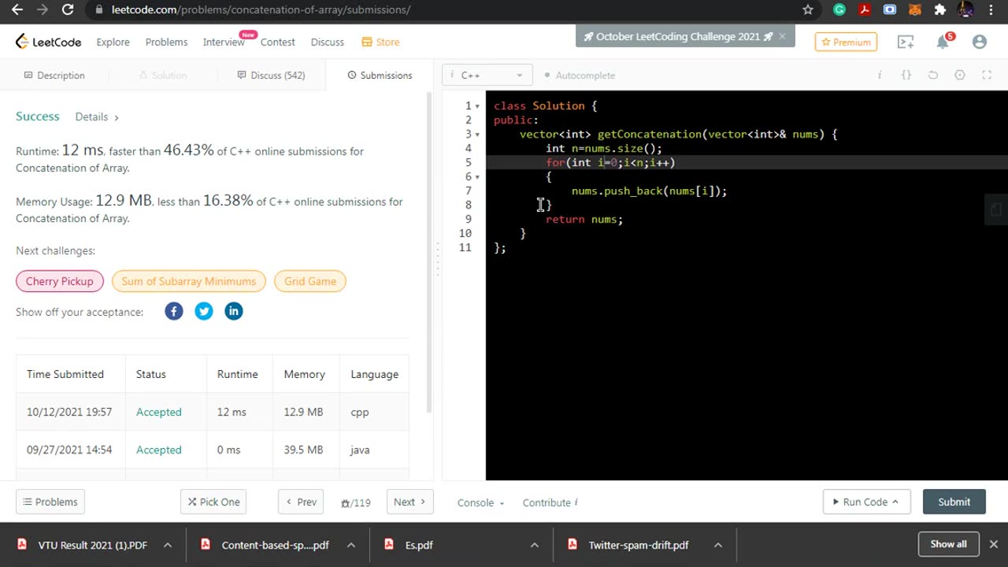Open the user profile avatar icon
This screenshot has width=1008, height=567.
pyautogui.click(x=980, y=42)
